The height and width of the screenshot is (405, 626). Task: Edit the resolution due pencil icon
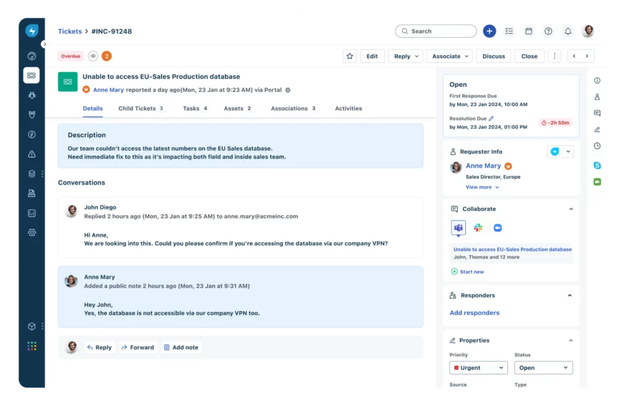point(491,119)
